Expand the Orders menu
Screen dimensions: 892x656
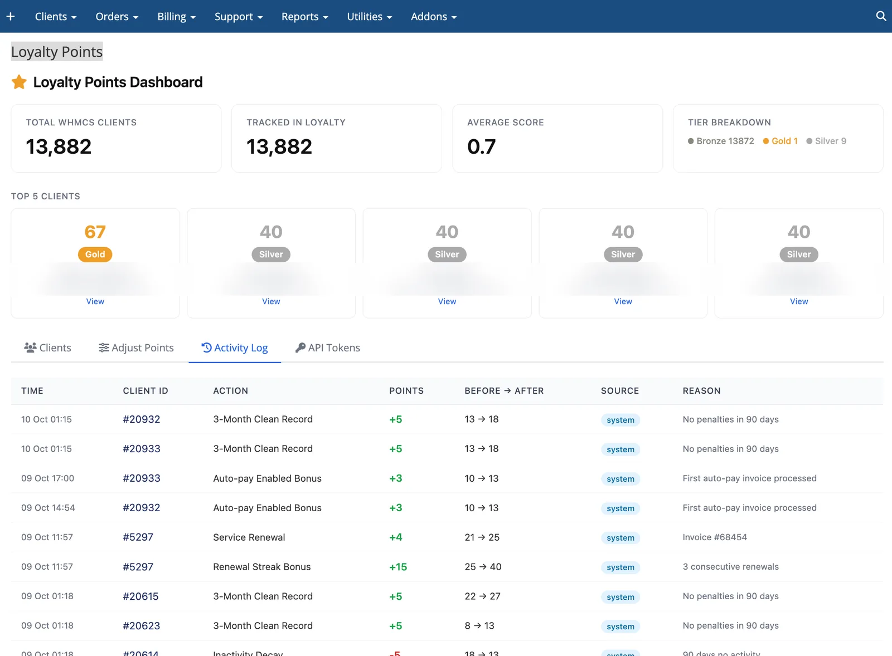117,17
